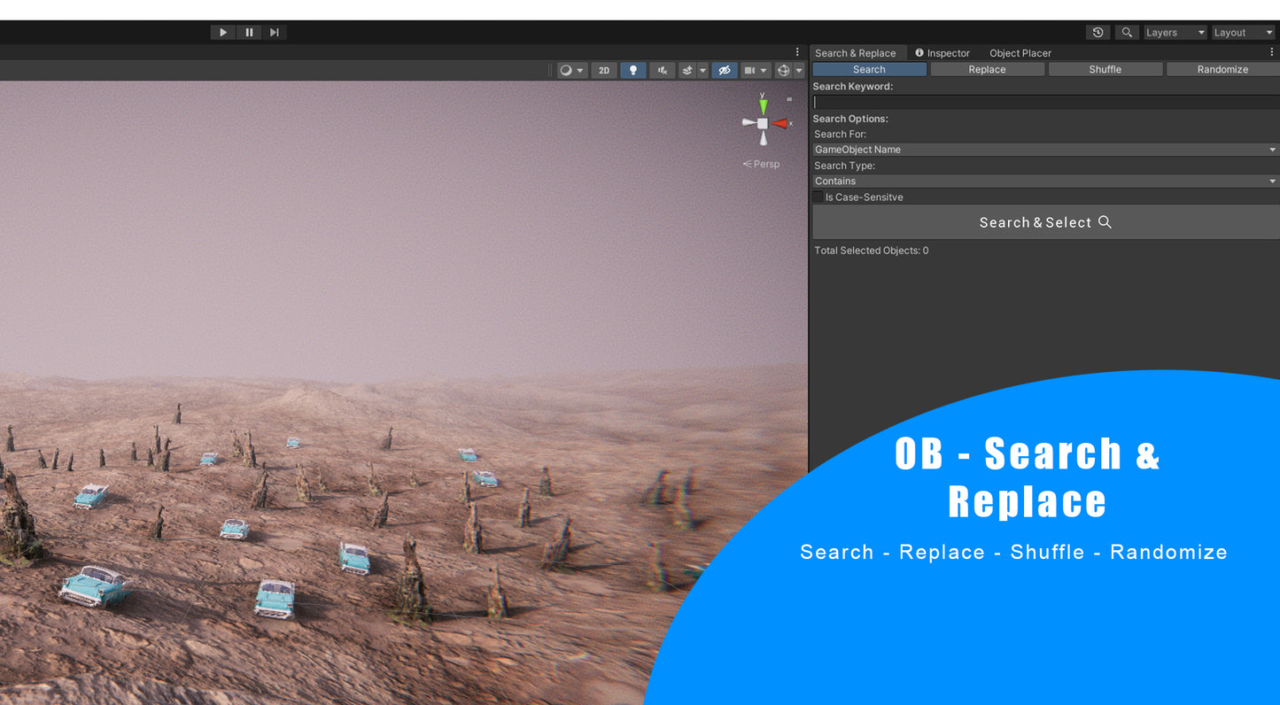Click the Step frame button
This screenshot has width=1280, height=705.
click(x=275, y=33)
